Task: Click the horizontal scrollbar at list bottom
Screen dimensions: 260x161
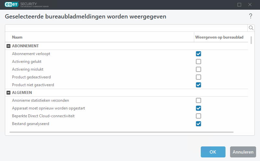Action: point(122,132)
